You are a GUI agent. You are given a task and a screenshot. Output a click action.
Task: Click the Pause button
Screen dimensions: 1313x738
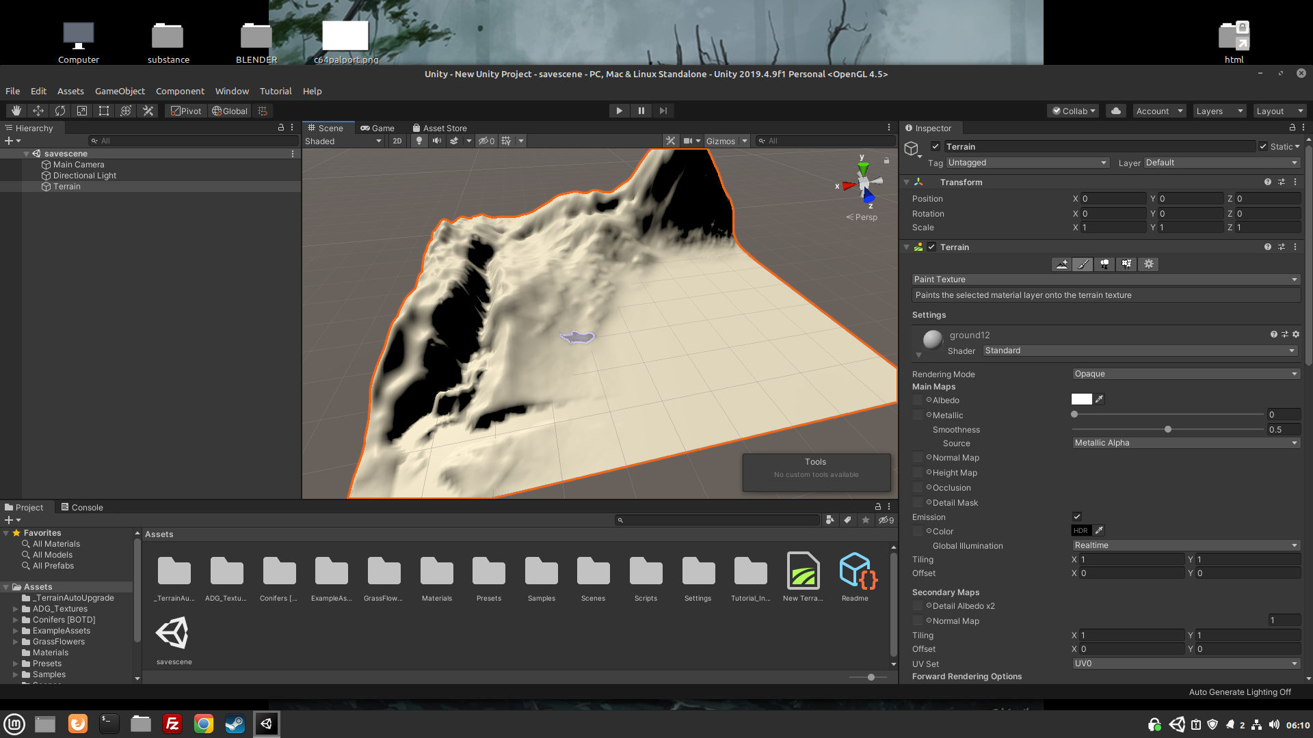pos(641,111)
